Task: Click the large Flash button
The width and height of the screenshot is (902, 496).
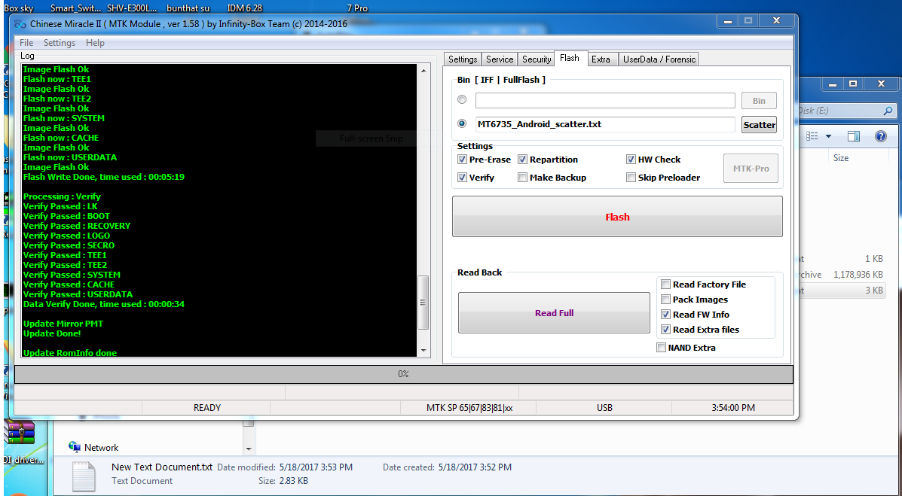Action: click(x=617, y=217)
